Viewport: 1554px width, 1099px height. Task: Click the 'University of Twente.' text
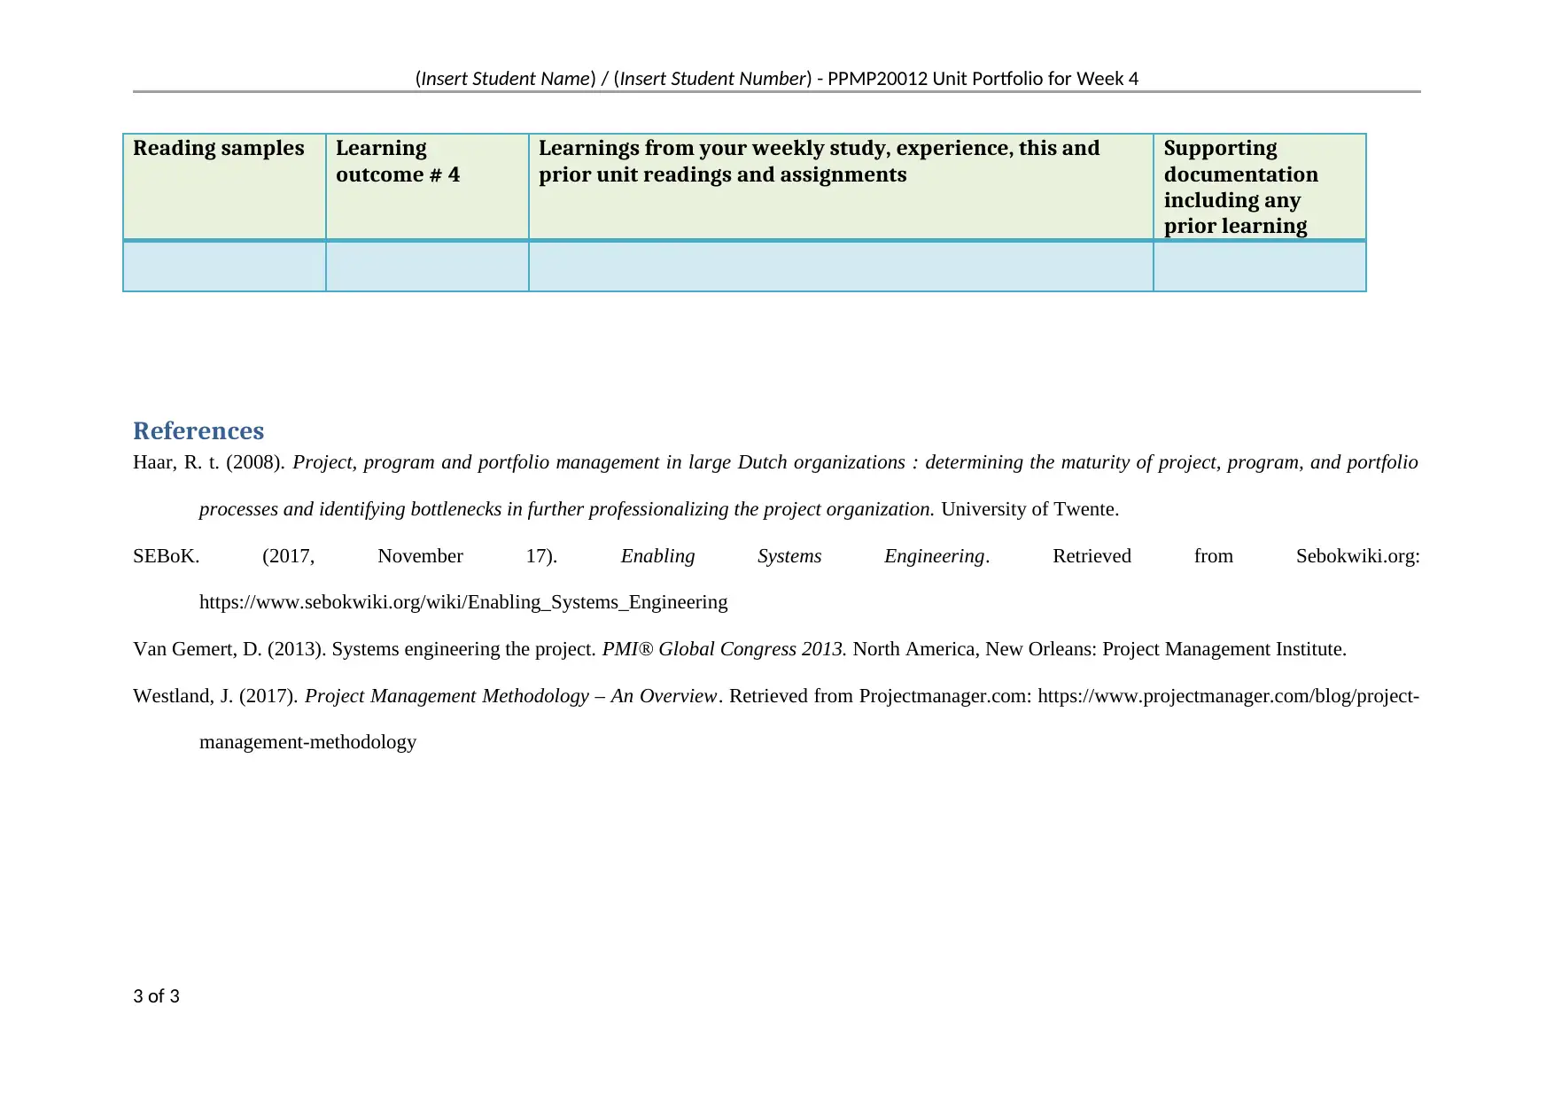coord(1030,509)
